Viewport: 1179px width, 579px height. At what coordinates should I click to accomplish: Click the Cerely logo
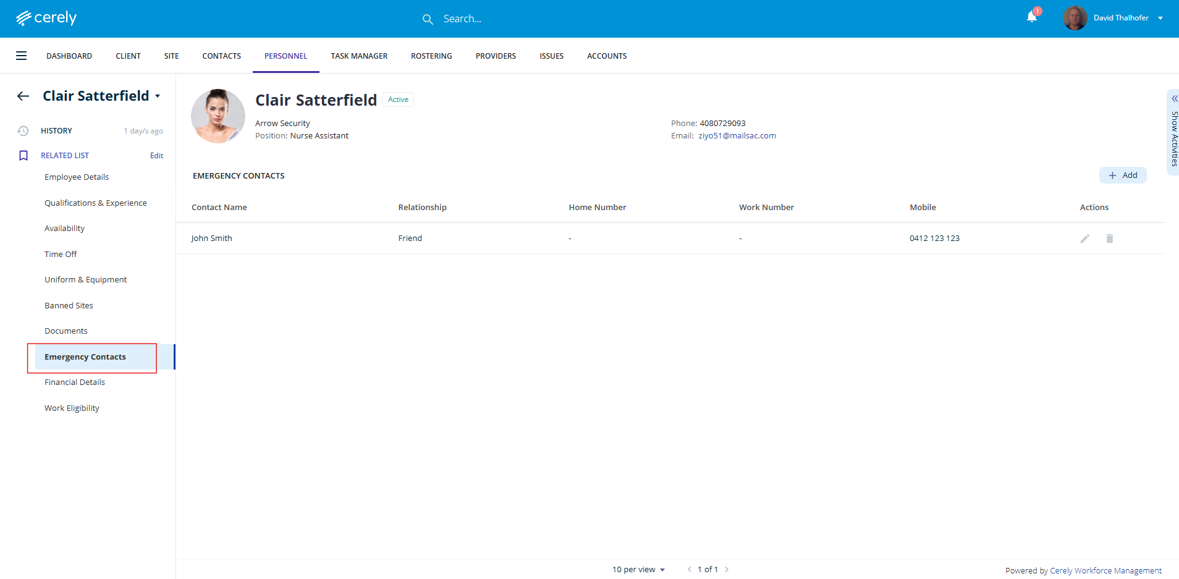[46, 18]
